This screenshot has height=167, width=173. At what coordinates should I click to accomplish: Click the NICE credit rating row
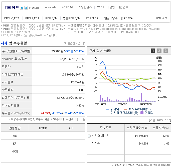click(x=43, y=151)
